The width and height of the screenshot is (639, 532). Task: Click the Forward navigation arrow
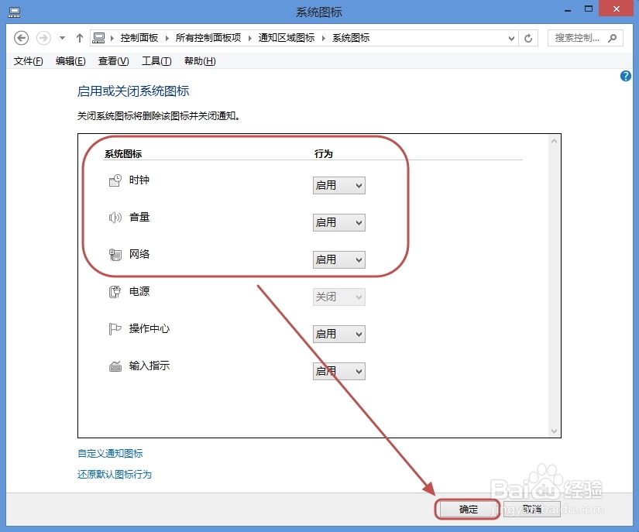[x=43, y=38]
